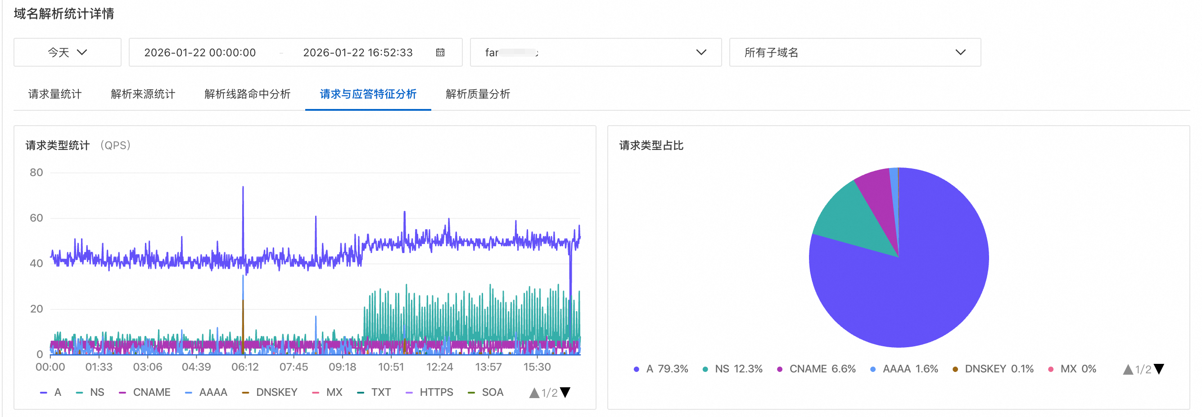
Task: Go to next legend page in line chart
Action: (565, 392)
